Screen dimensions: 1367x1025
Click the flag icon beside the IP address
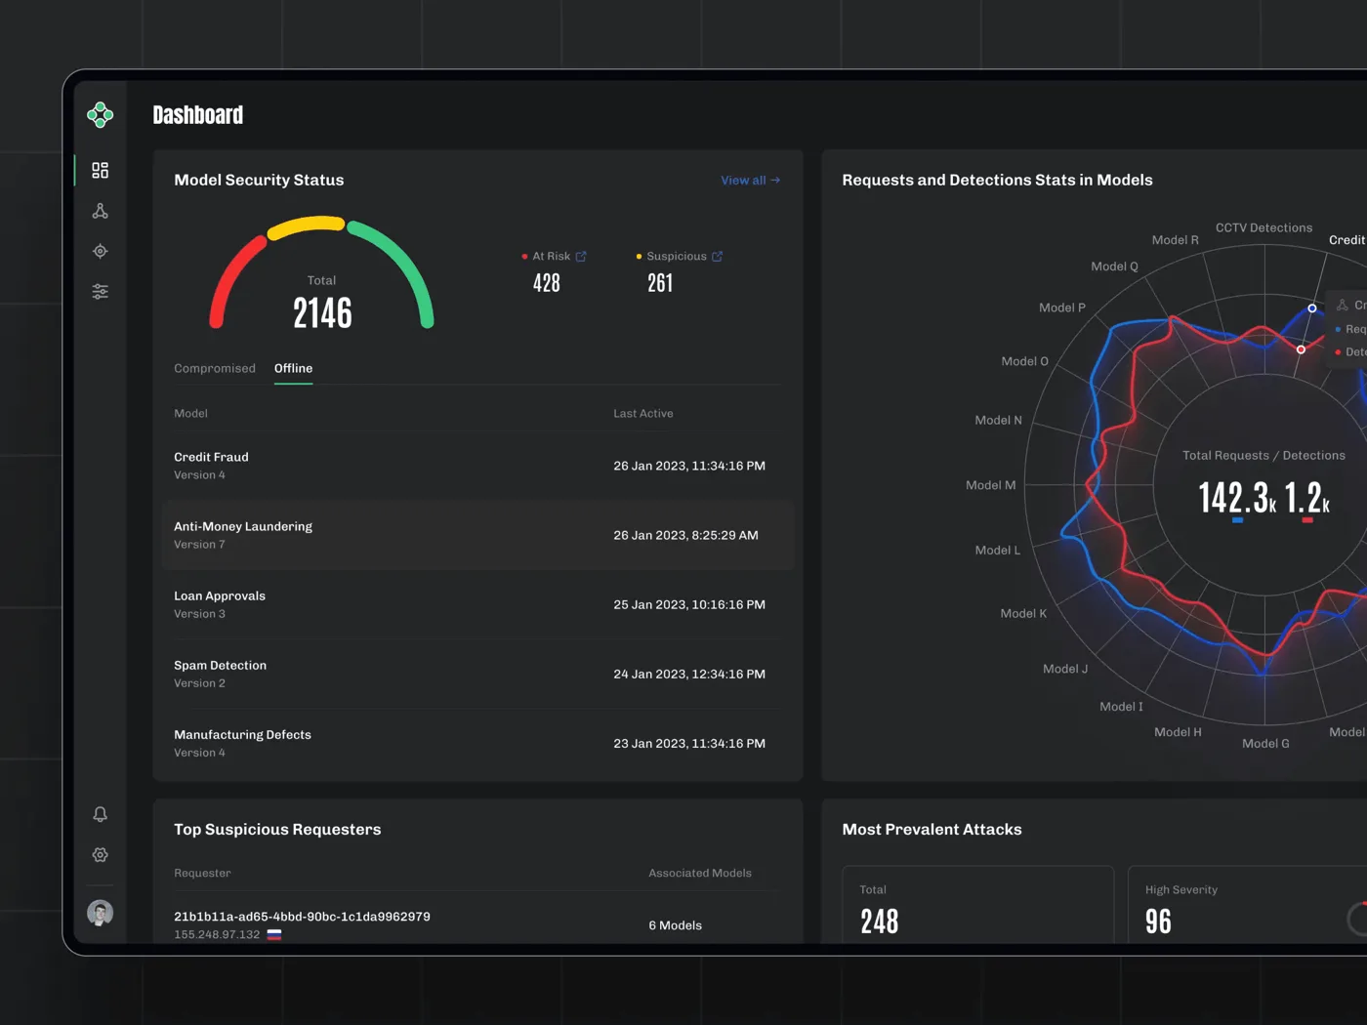click(274, 935)
